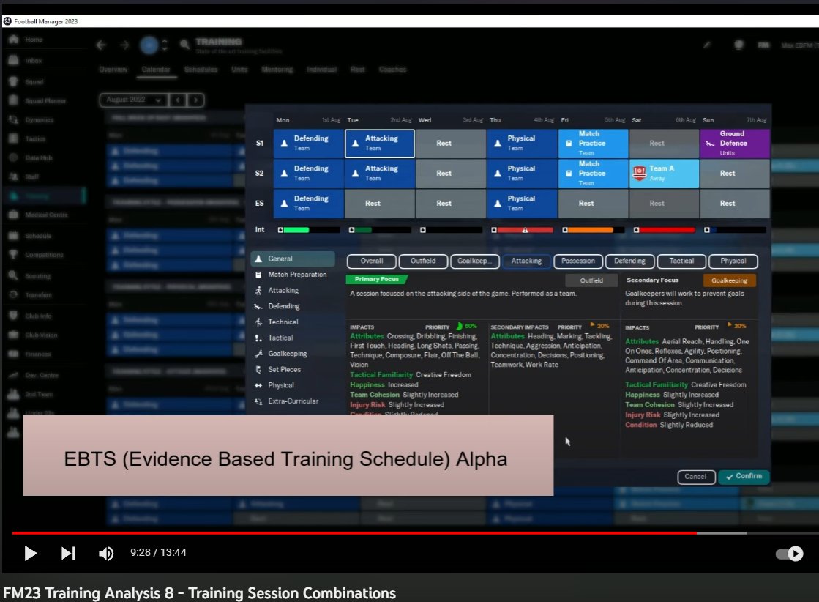Select Wednesday S1 Rest slot

451,144
